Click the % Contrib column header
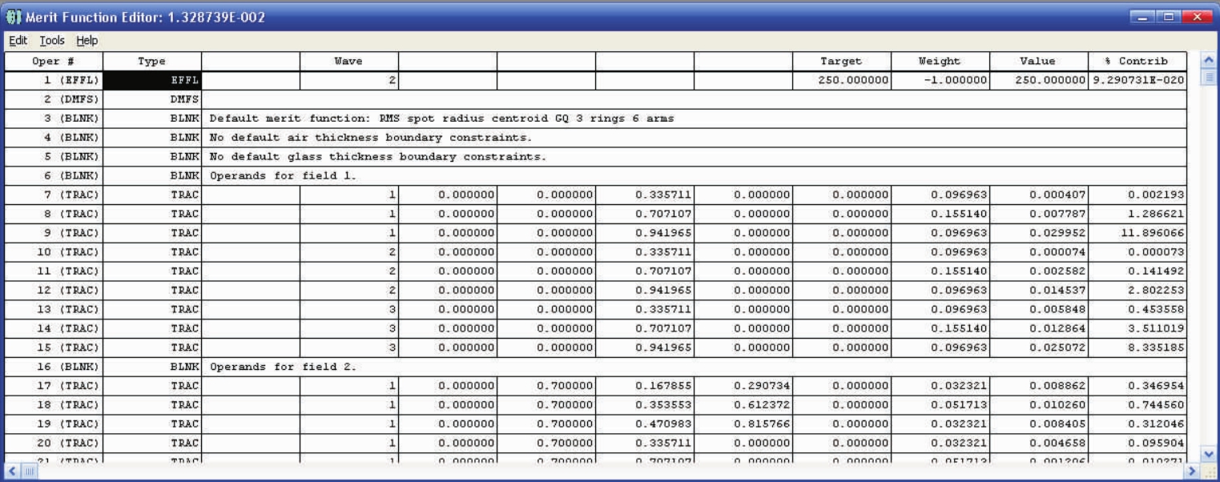Screen dimensions: 1220x482 pyautogui.click(x=1137, y=62)
